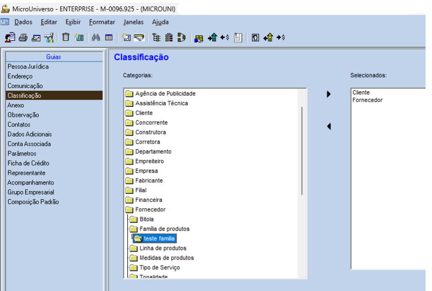Select Agência de Publicidade category
This screenshot has height=291, width=432.
pos(165,93)
